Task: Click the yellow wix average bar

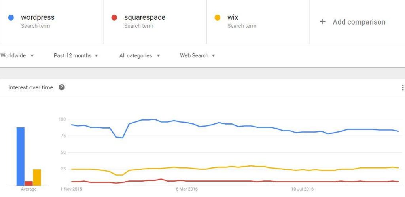Action: tap(37, 177)
